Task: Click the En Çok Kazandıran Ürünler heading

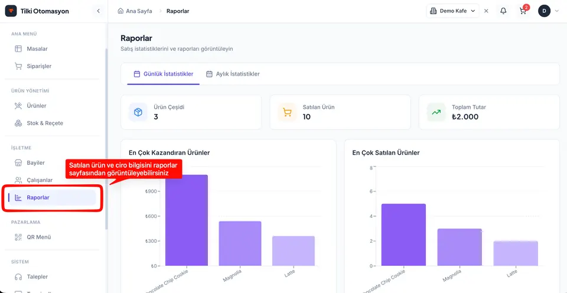Action: (x=170, y=152)
